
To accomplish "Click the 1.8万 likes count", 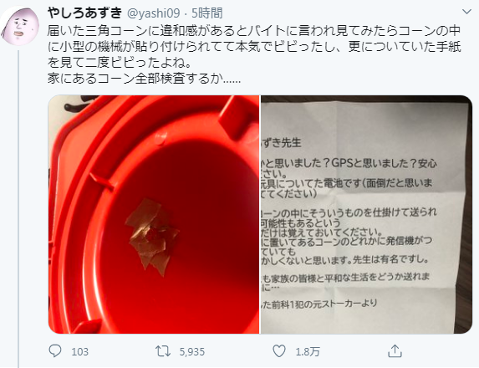I will (x=308, y=352).
